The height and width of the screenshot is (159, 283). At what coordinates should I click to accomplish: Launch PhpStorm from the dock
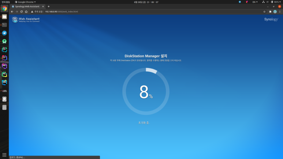pyautogui.click(x=4, y=66)
